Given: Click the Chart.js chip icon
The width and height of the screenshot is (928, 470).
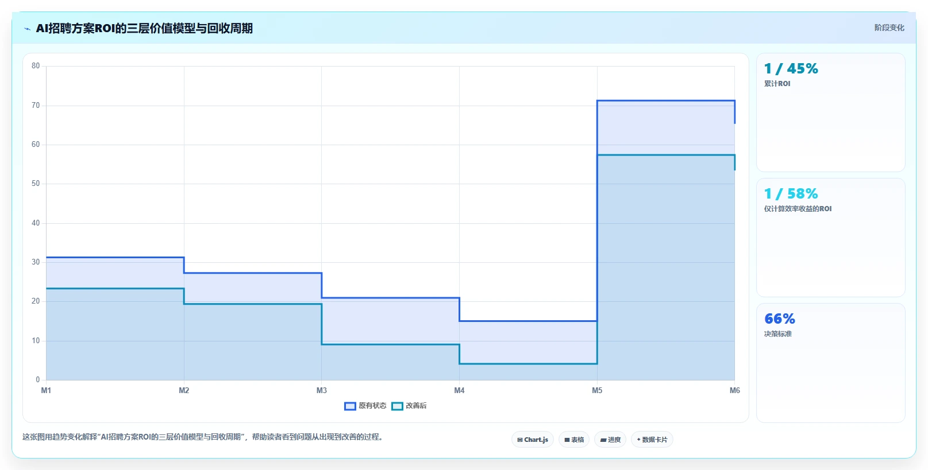Looking at the screenshot, I should [x=520, y=440].
